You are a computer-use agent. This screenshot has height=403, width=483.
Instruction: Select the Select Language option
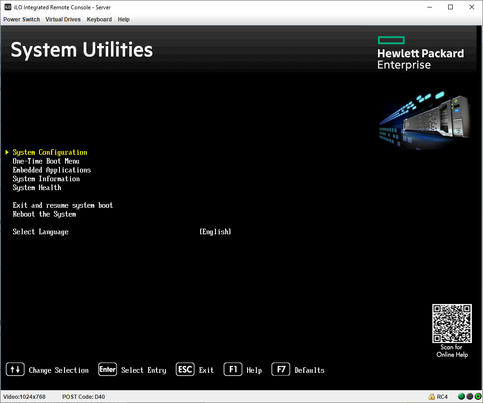coord(41,232)
